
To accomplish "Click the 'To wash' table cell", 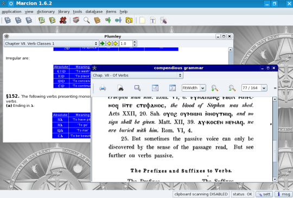I will point(82,71).
